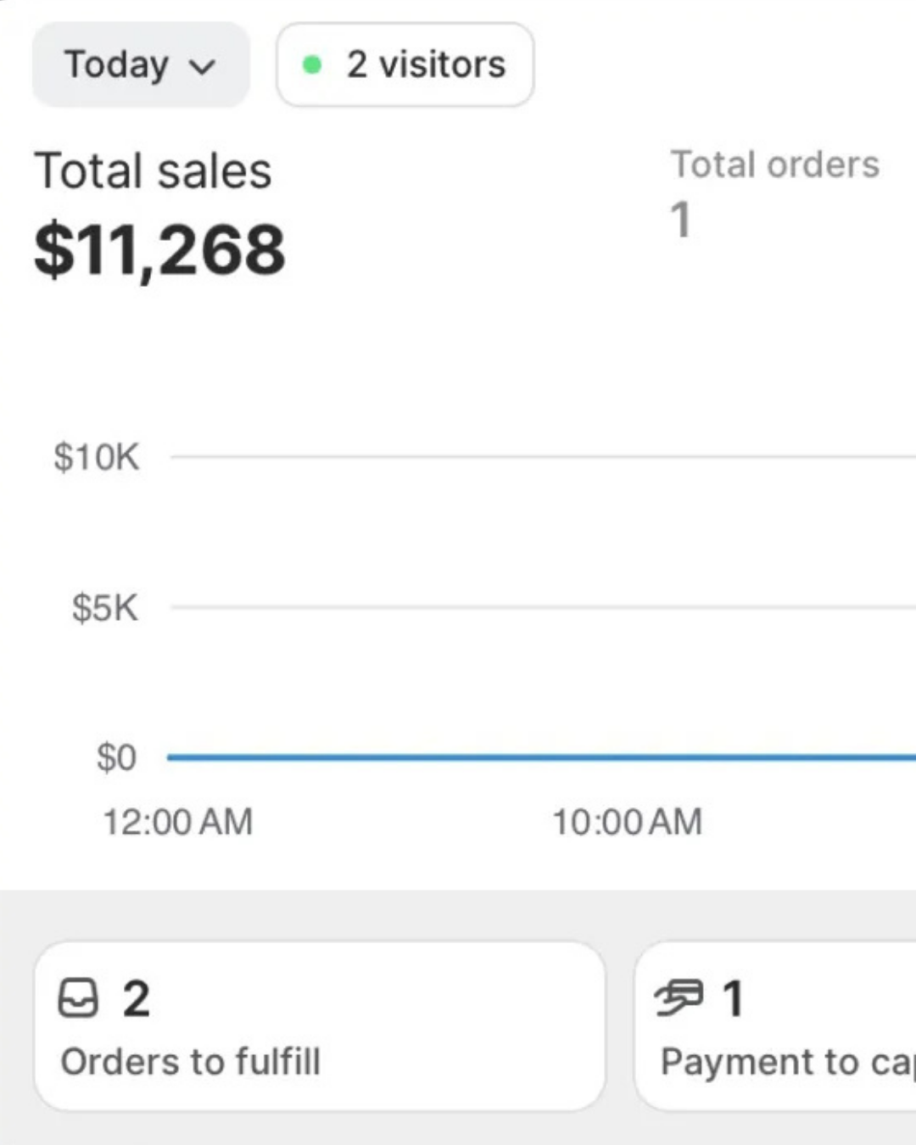Click the number 1 on payment card

(734, 998)
